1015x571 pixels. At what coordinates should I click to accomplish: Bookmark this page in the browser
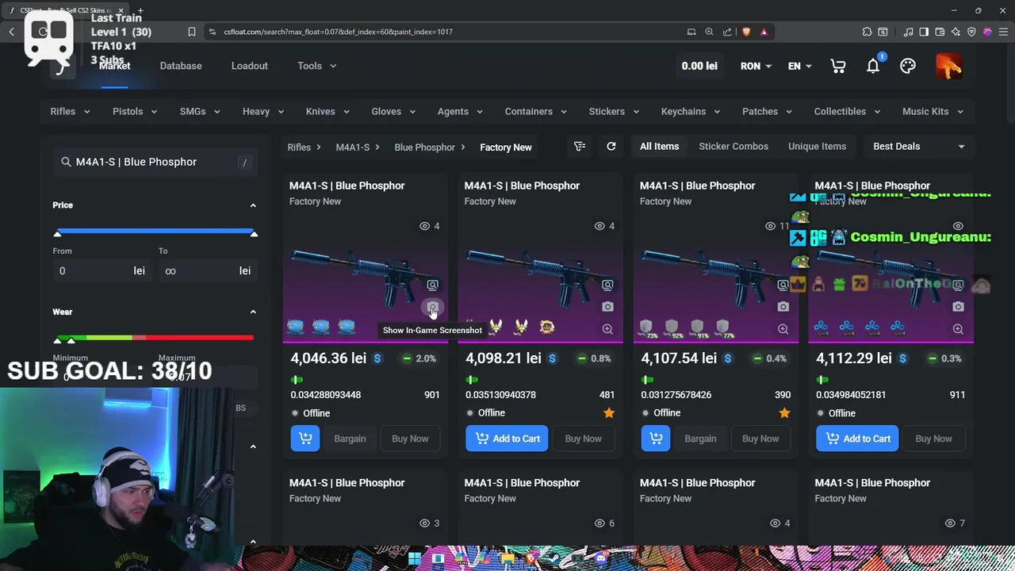(191, 32)
